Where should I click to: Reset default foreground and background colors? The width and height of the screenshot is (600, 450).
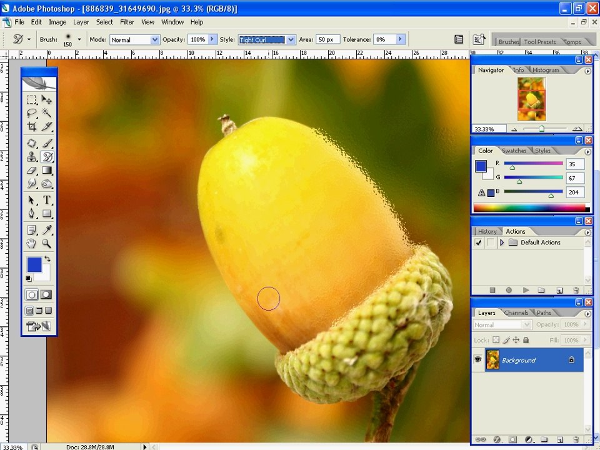point(29,279)
